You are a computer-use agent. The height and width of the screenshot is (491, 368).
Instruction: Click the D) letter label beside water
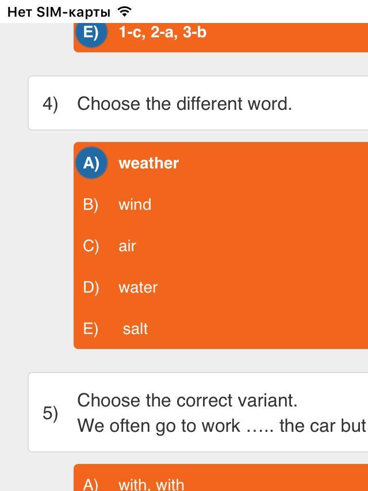91,287
